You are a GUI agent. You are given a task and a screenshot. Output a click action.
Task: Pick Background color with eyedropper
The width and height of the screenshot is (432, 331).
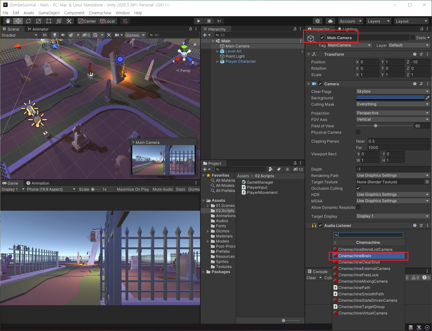coord(428,98)
